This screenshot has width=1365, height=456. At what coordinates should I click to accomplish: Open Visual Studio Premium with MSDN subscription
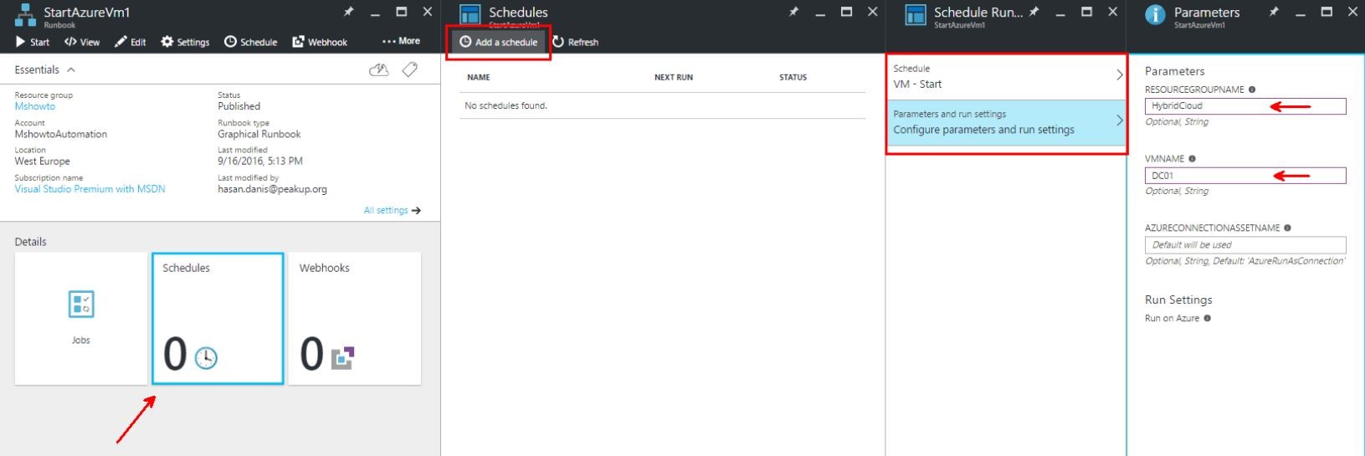click(x=90, y=189)
